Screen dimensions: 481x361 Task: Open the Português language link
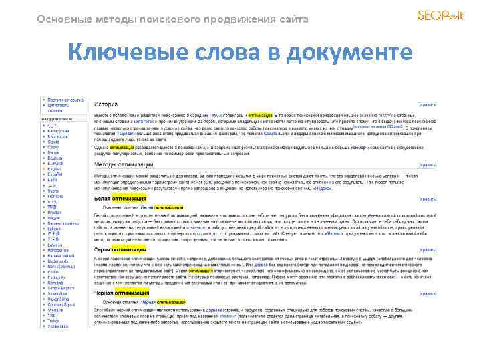coord(57,277)
